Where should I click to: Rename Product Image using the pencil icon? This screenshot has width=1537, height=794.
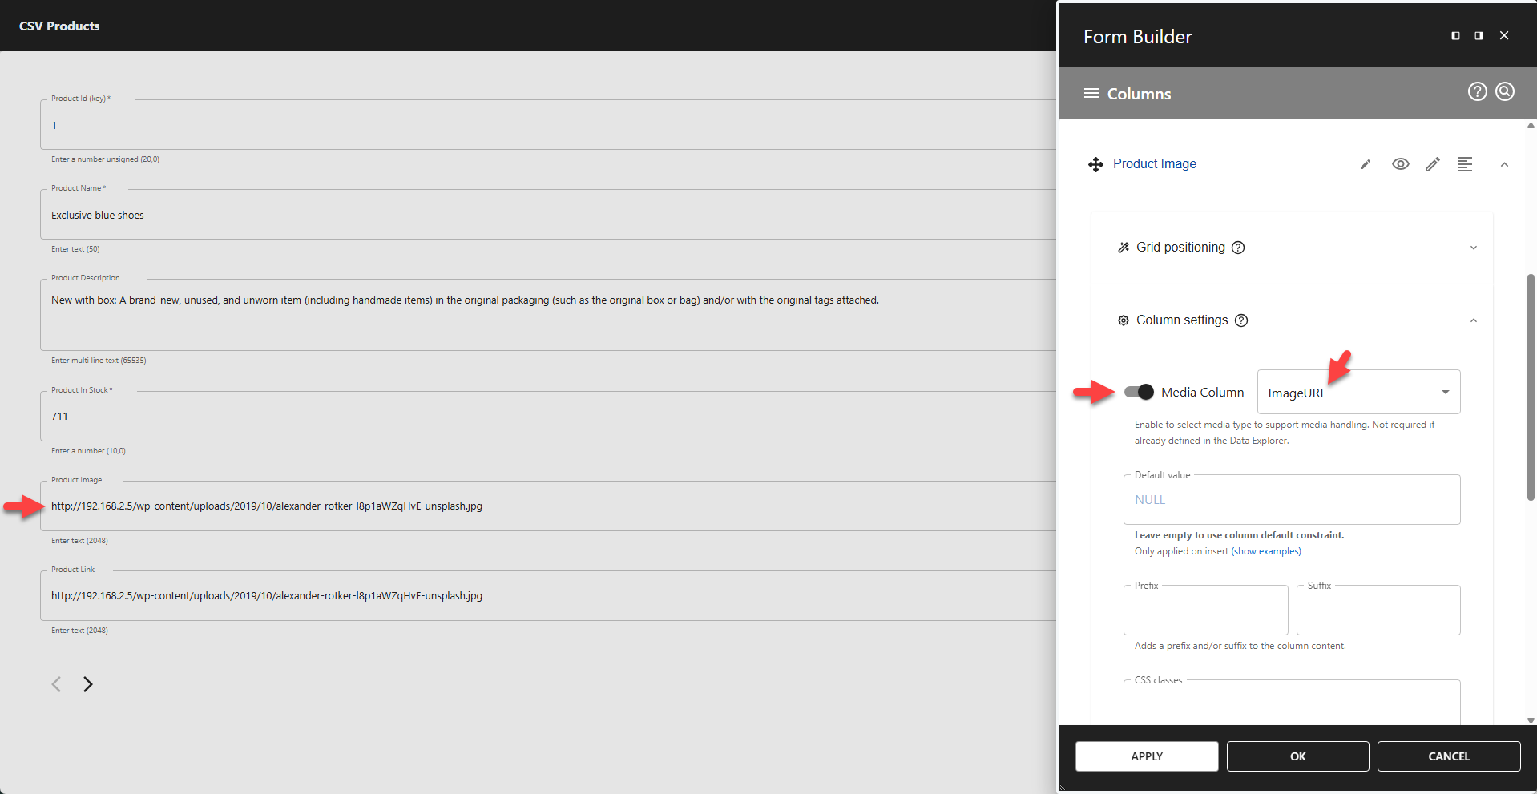pyautogui.click(x=1365, y=163)
